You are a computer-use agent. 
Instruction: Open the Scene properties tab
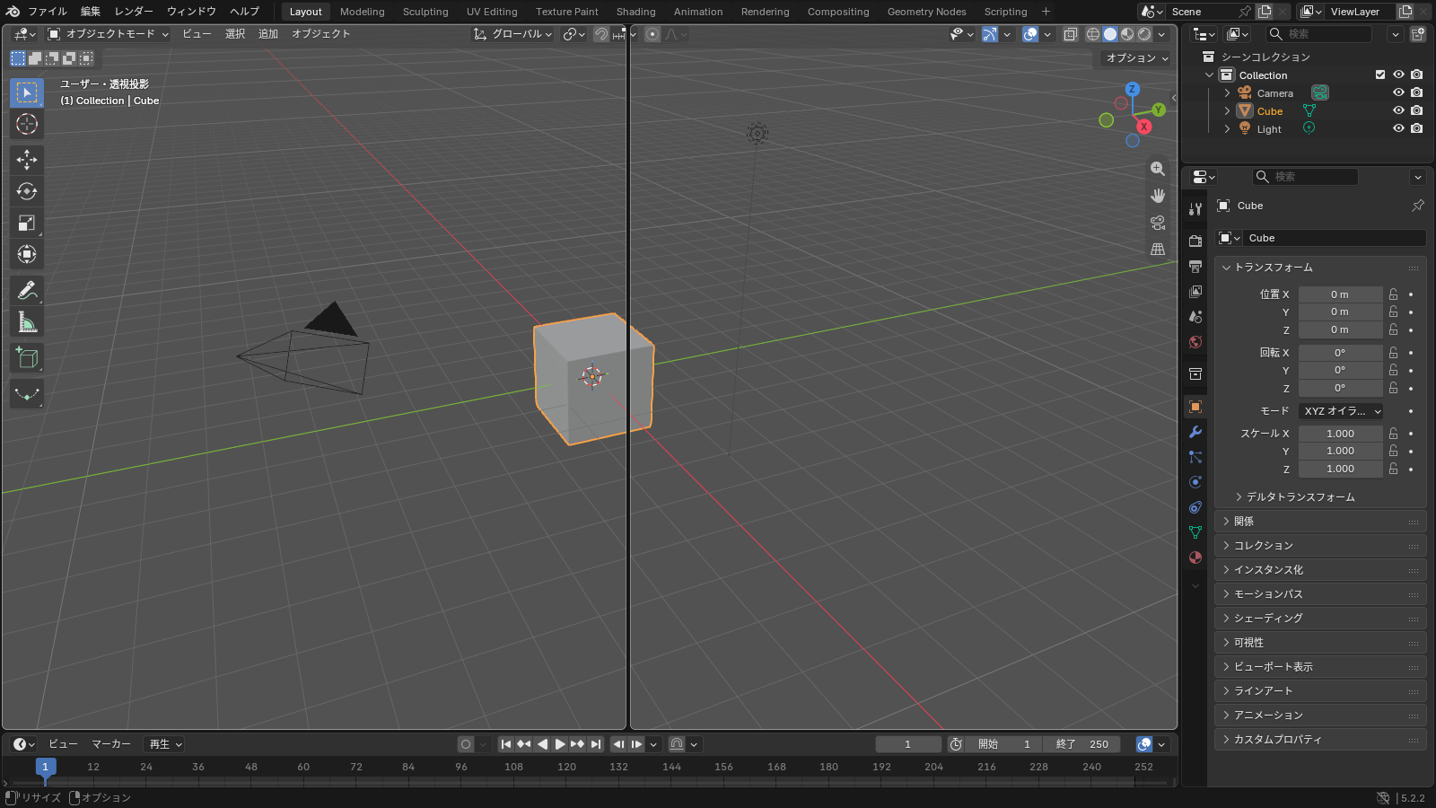1195,317
